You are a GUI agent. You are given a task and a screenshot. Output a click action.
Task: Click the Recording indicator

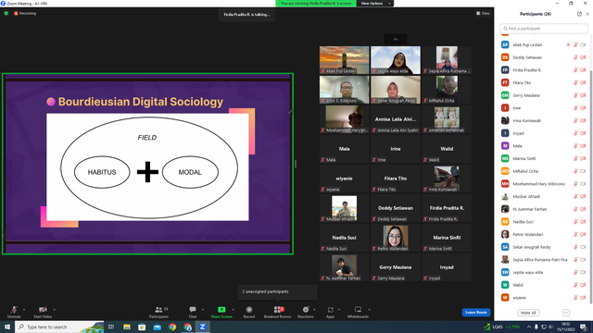tap(25, 13)
